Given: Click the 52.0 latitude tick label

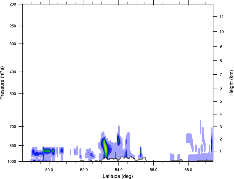Looking at the screenshot, I should point(84,170).
